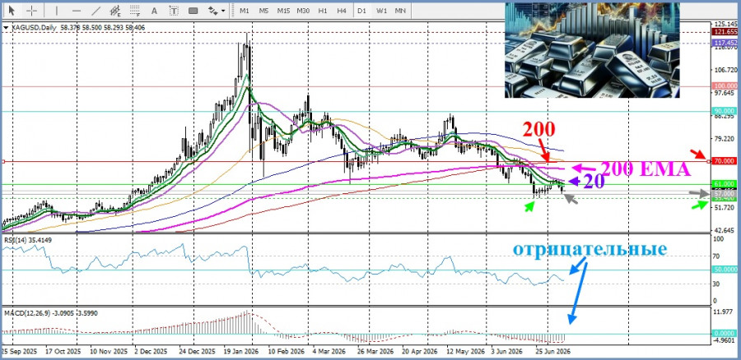Click the 90.000 price level label

[725, 111]
